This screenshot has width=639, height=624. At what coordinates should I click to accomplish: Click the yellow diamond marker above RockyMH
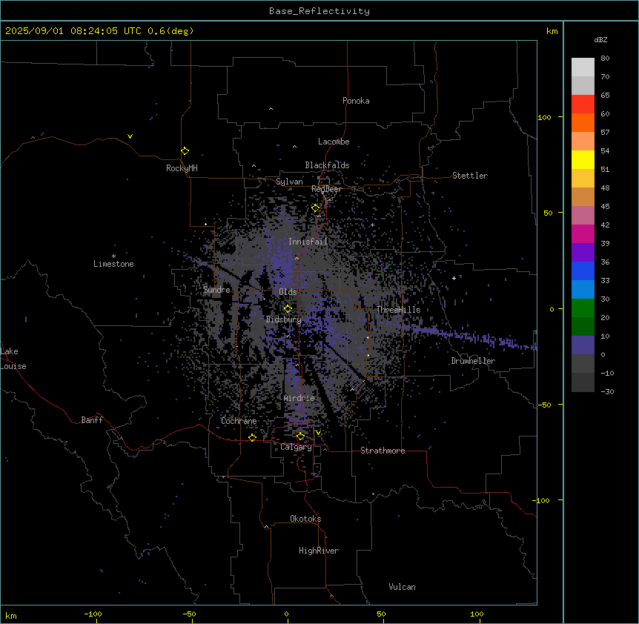[185, 150]
